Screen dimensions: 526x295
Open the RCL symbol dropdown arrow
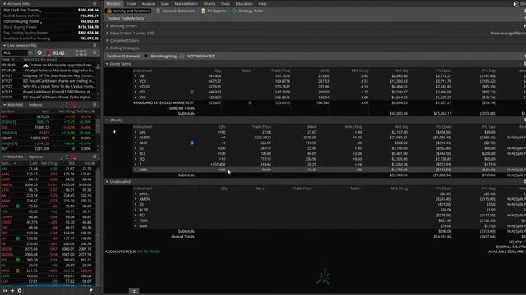[30, 52]
